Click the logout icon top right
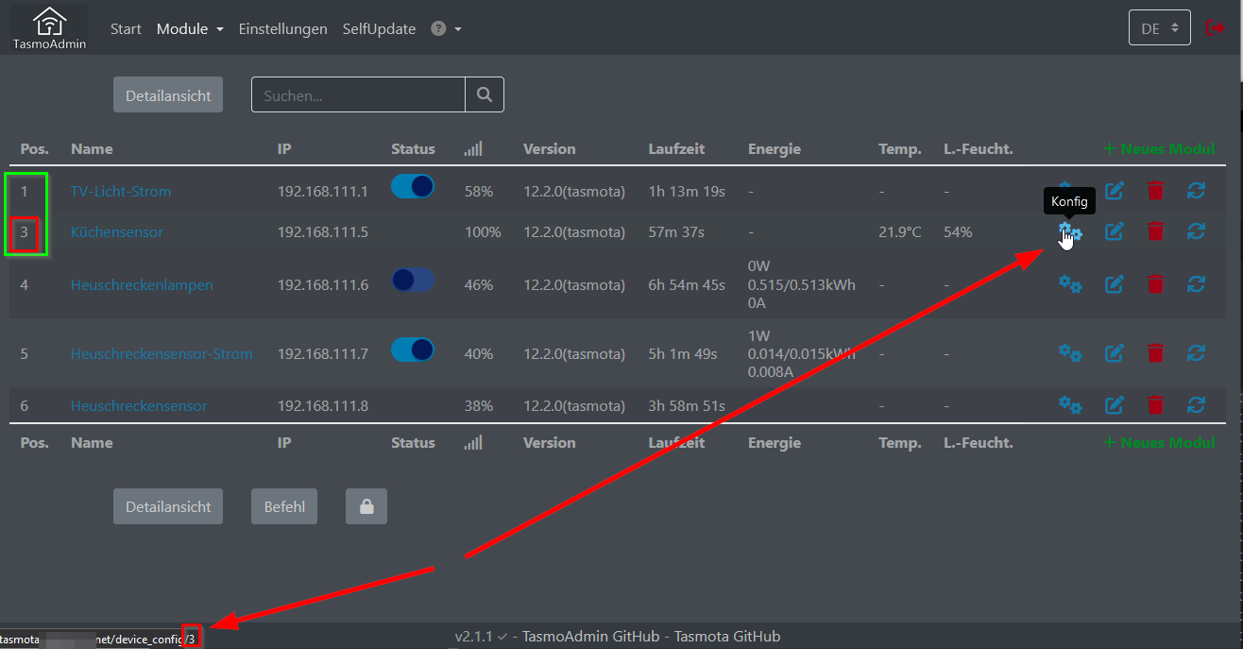 (1217, 27)
